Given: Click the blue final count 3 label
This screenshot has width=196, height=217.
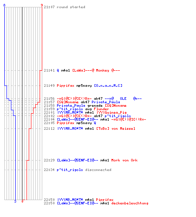Looking at the screenshot, I should (x=15, y=201).
